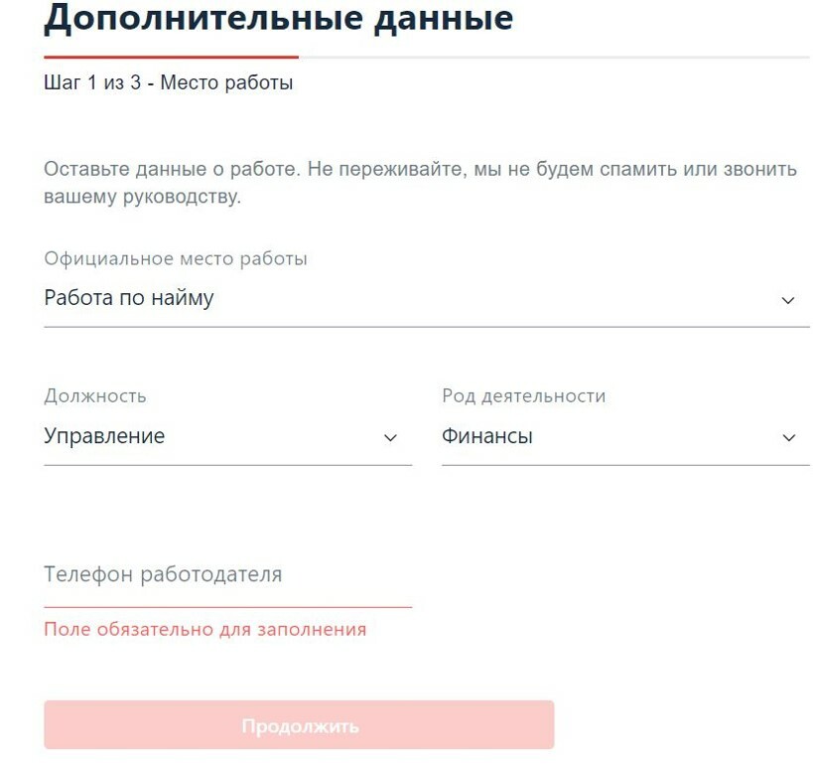This screenshot has width=813, height=764.
Task: Click the 'Должность' field label
Action: coord(95,396)
